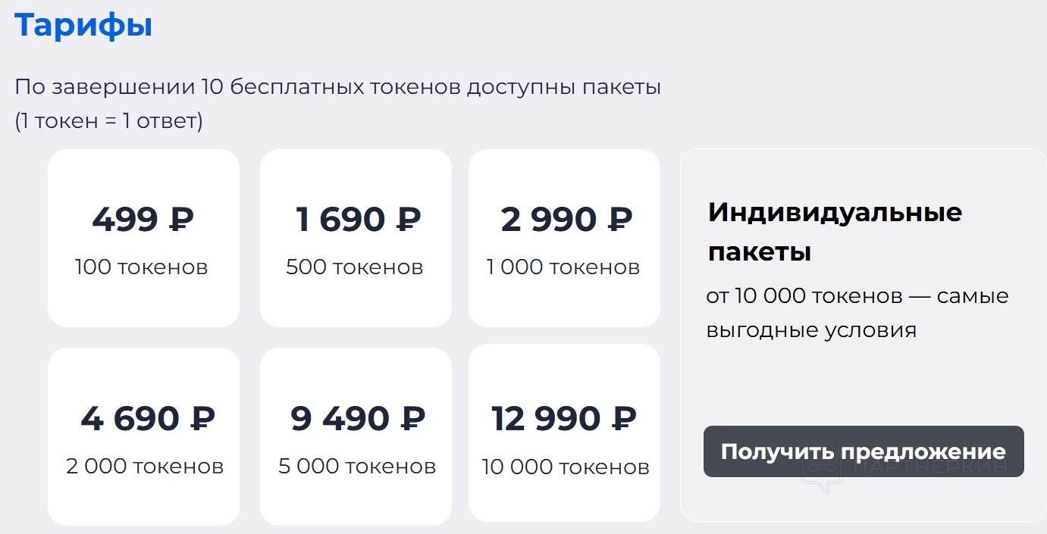
Task: Click the "Получить предложение" button
Action: tap(863, 451)
